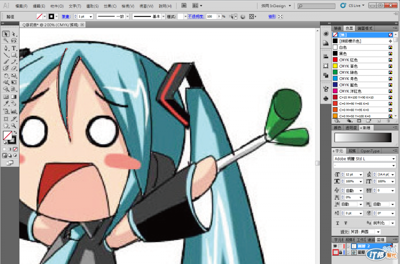The width and height of the screenshot is (400, 264).
Task: Open the fill color dropdown in control bar
Action: point(44,17)
